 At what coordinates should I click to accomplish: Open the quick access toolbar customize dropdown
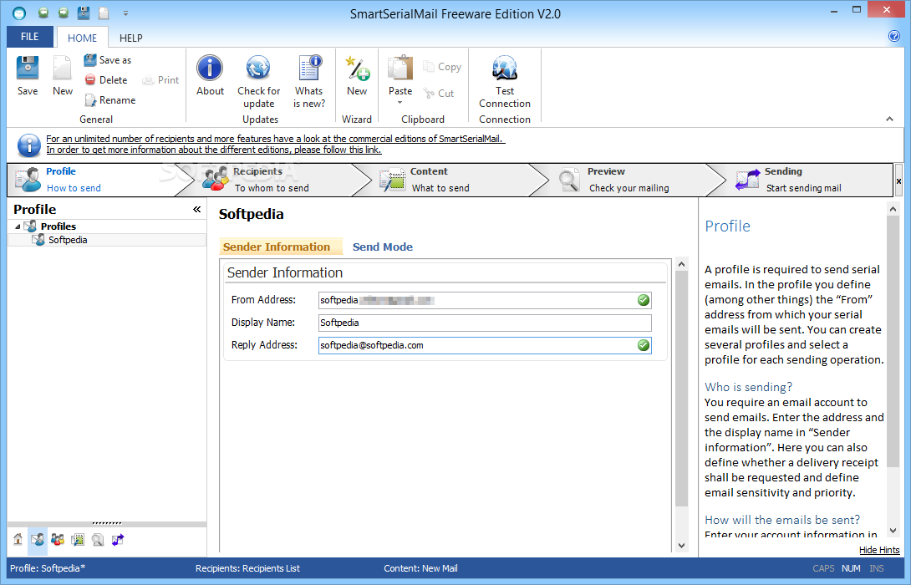point(125,13)
